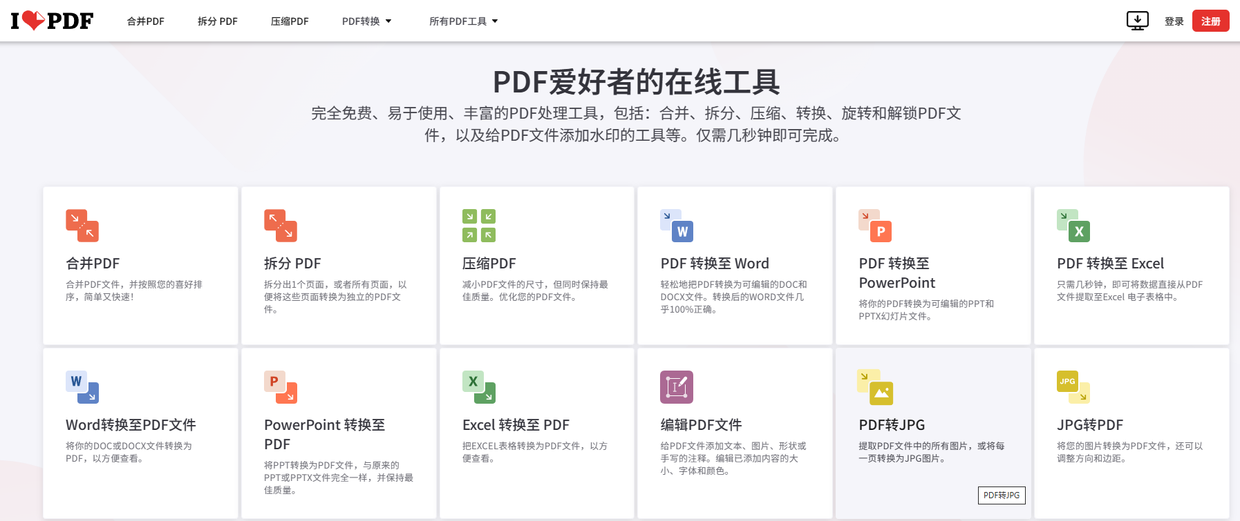Open the Word转换至PDF文件 card title
Screen dimensions: 1240x521
131,425
